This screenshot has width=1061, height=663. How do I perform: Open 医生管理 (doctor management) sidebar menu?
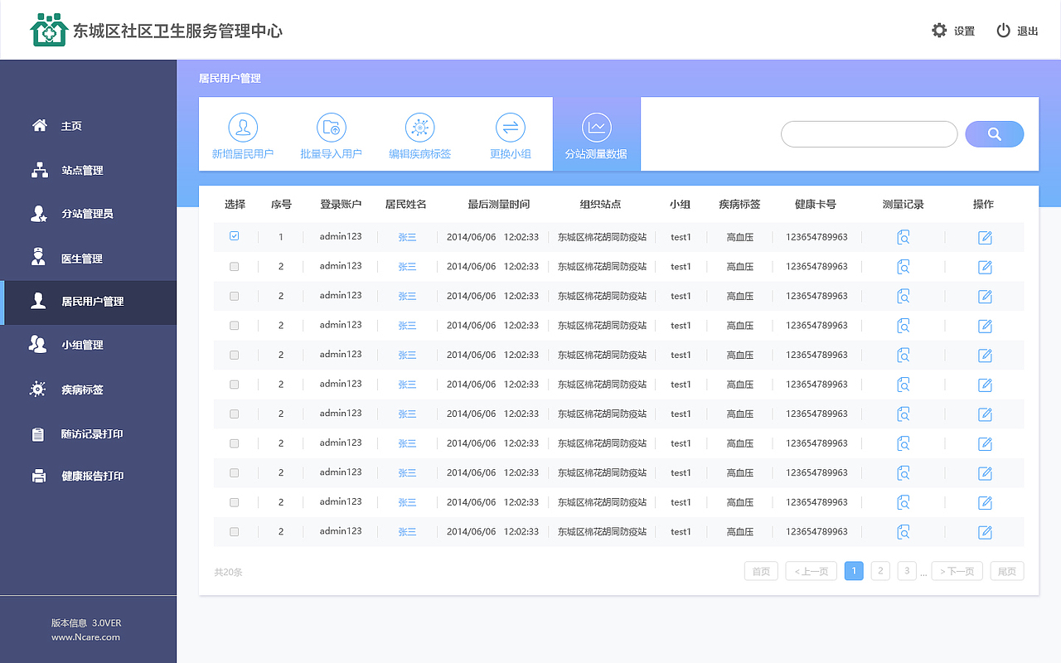click(x=75, y=258)
